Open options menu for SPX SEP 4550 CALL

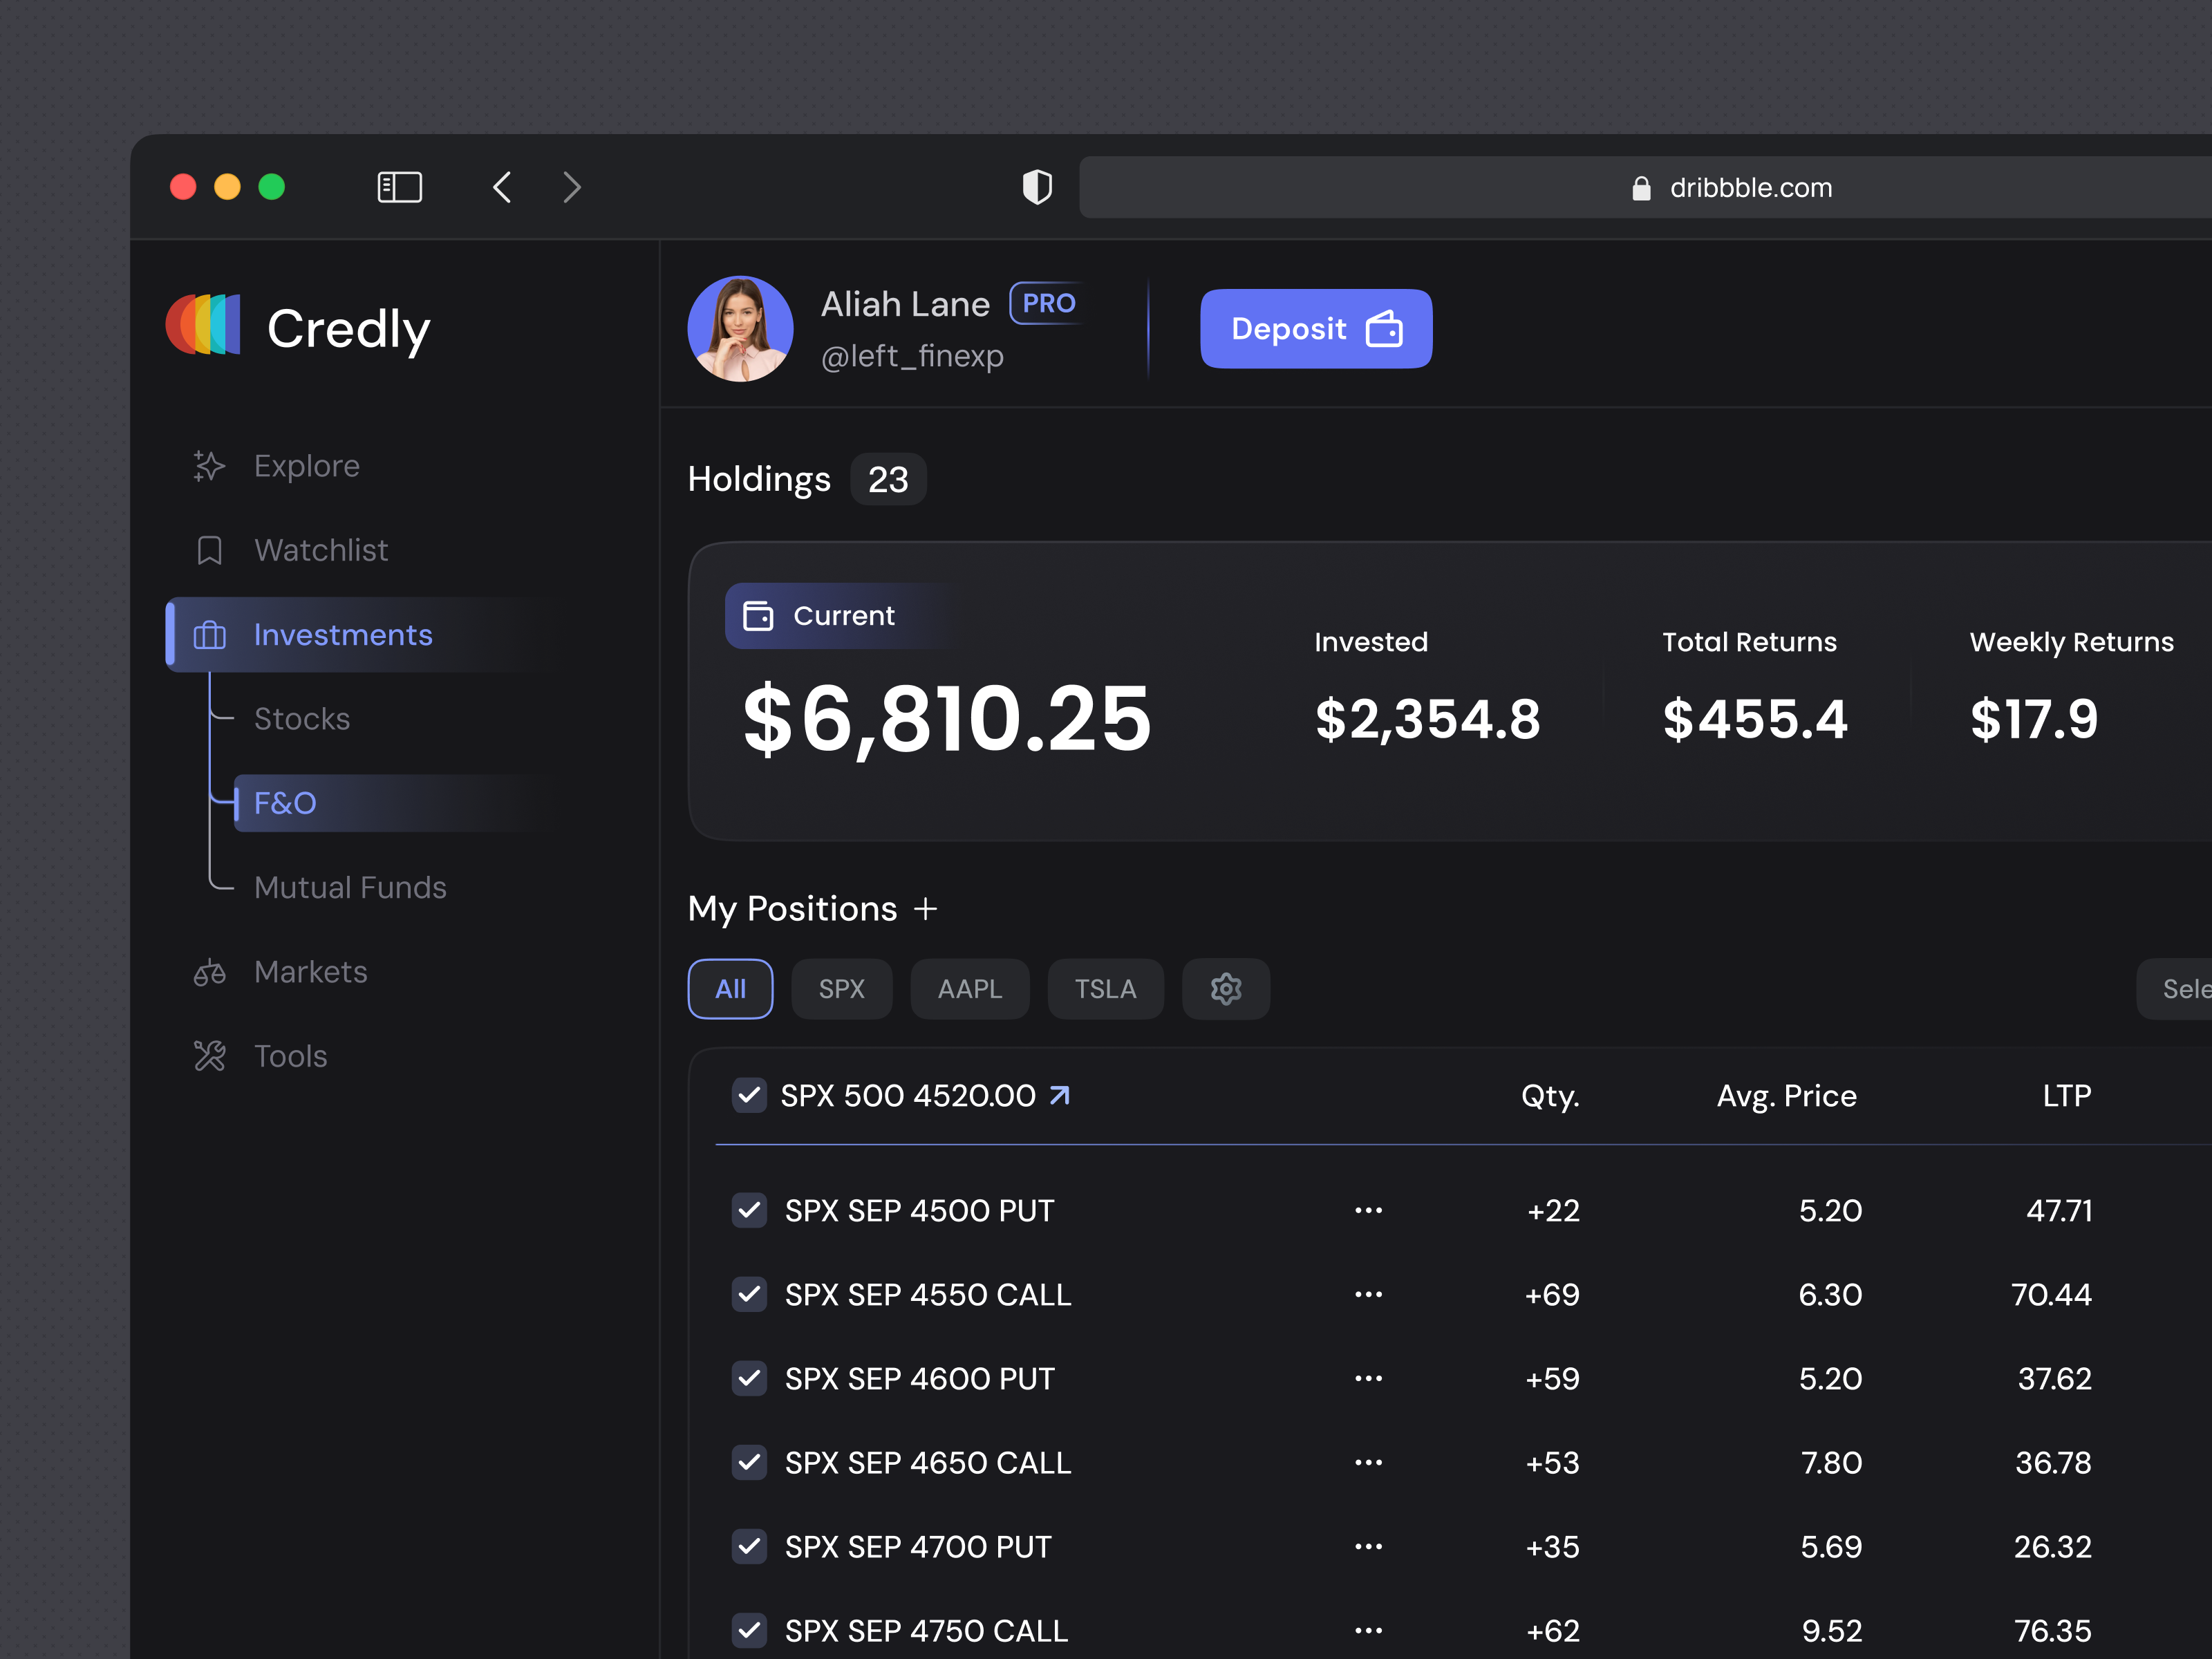(x=1368, y=1293)
